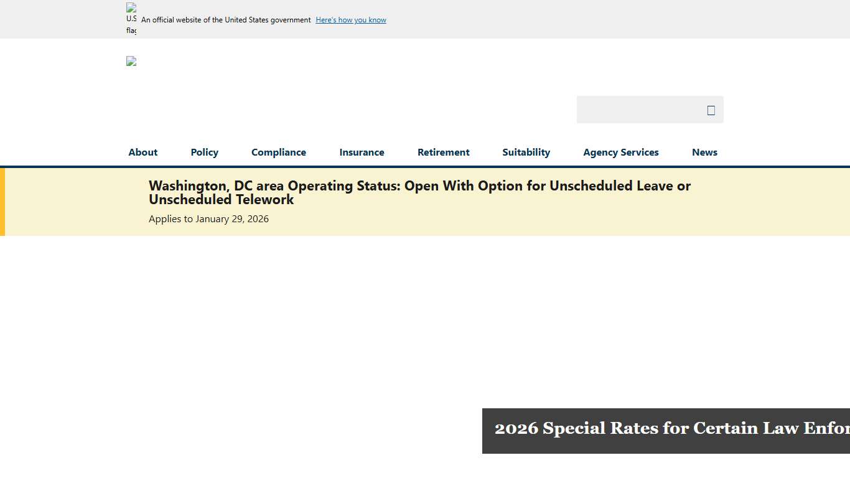Viewport: 850px width, 478px height.
Task: Open the 2026 Special Rates announcement
Action: click(x=666, y=428)
